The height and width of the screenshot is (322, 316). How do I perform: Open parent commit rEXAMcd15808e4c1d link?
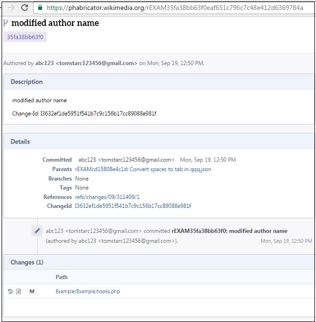(x=143, y=169)
